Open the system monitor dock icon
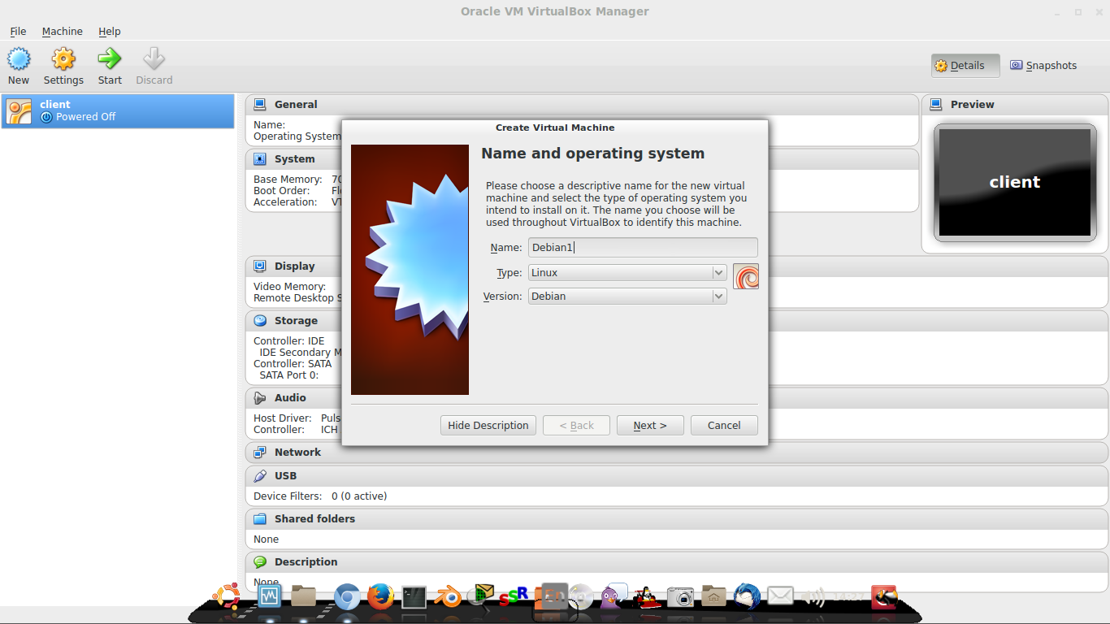Image resolution: width=1110 pixels, height=624 pixels. click(268, 596)
